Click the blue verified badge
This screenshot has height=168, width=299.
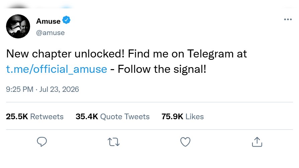[66, 20]
